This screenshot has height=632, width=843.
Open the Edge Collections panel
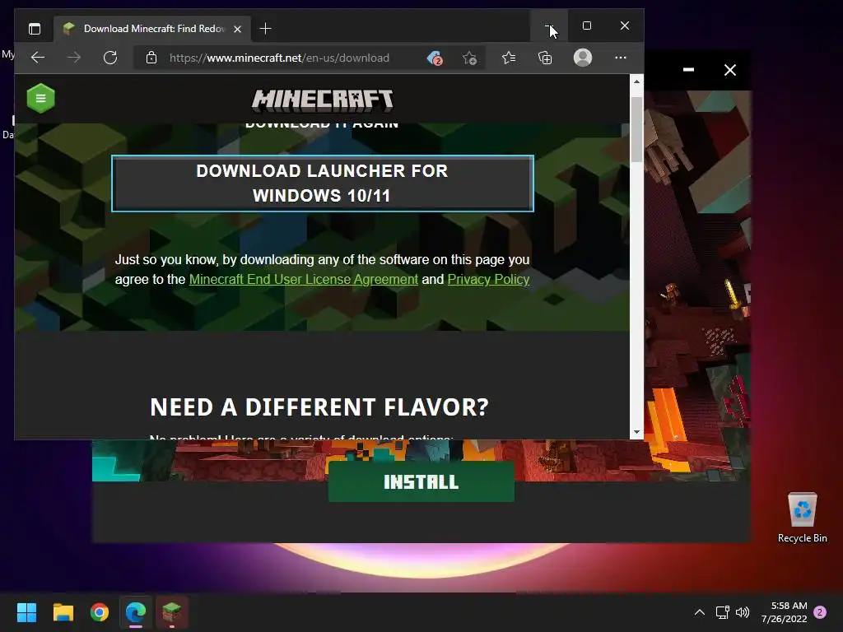[x=545, y=58]
